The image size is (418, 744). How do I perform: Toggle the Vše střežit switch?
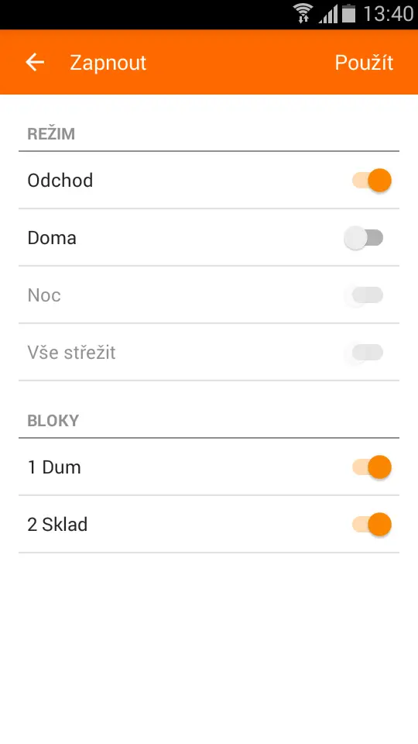coord(364,353)
